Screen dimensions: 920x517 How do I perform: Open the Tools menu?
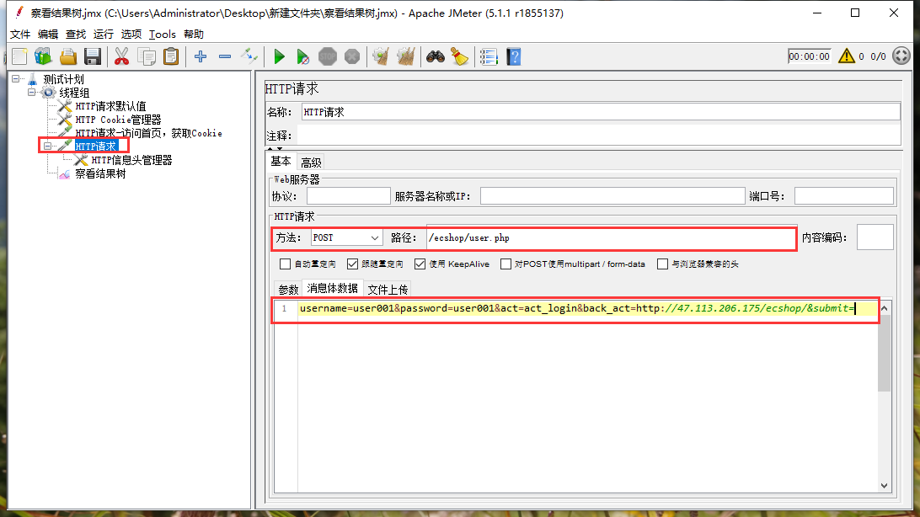coord(163,34)
